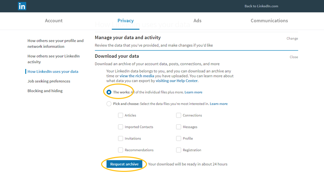
Task: Click the Manage your data and activity heading
Action: tap(128, 37)
